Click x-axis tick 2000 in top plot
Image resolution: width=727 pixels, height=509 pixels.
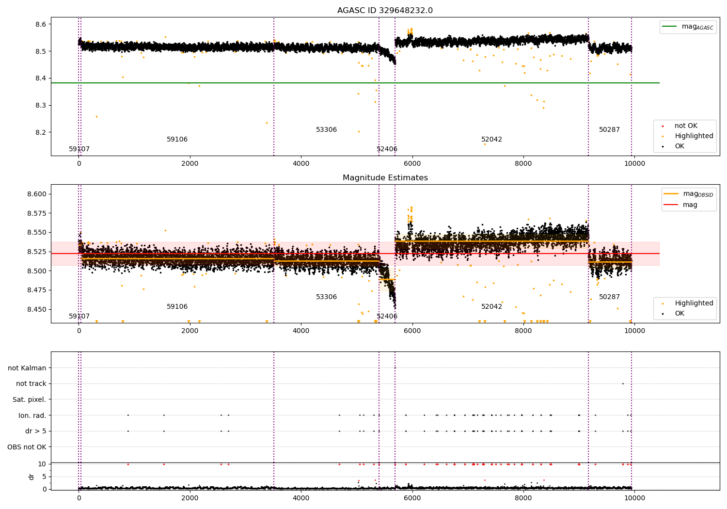(190, 164)
